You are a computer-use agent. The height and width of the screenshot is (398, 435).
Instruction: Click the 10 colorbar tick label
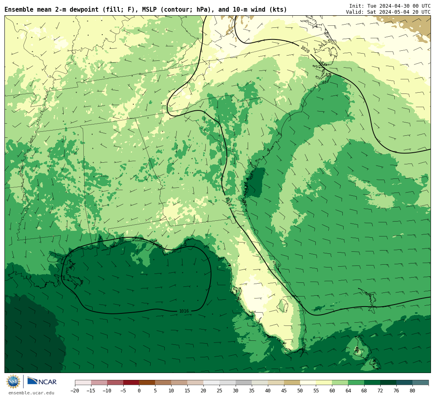pos(172,391)
